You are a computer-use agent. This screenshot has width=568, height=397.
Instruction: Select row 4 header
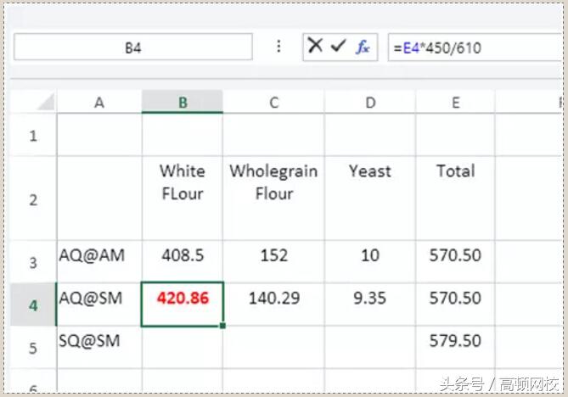click(33, 305)
